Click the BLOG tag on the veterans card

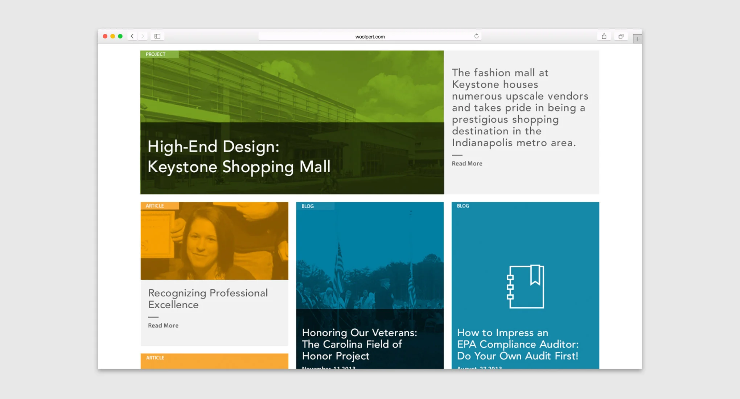(x=315, y=206)
